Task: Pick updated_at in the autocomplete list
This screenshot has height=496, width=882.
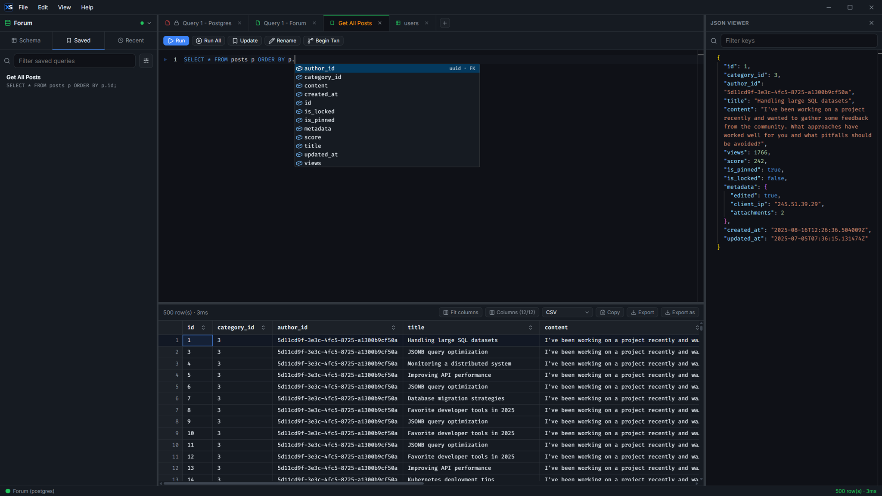Action: point(387,155)
